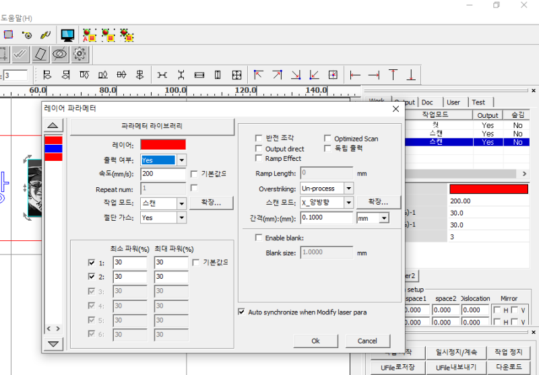This screenshot has width=539, height=375.
Task: Click the align left edges icon
Action: coord(46,75)
